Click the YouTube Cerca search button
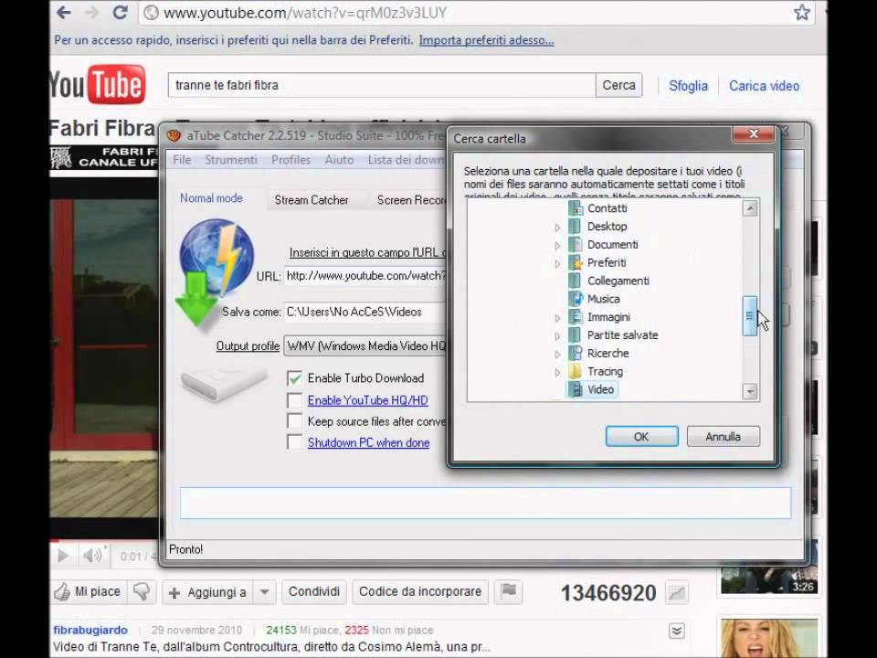877x658 pixels. [x=618, y=85]
